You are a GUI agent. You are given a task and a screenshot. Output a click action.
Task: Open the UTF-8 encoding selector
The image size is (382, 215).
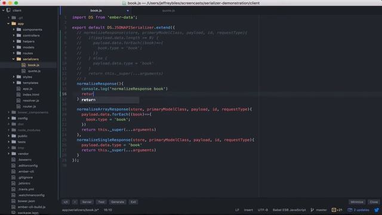click(x=263, y=210)
